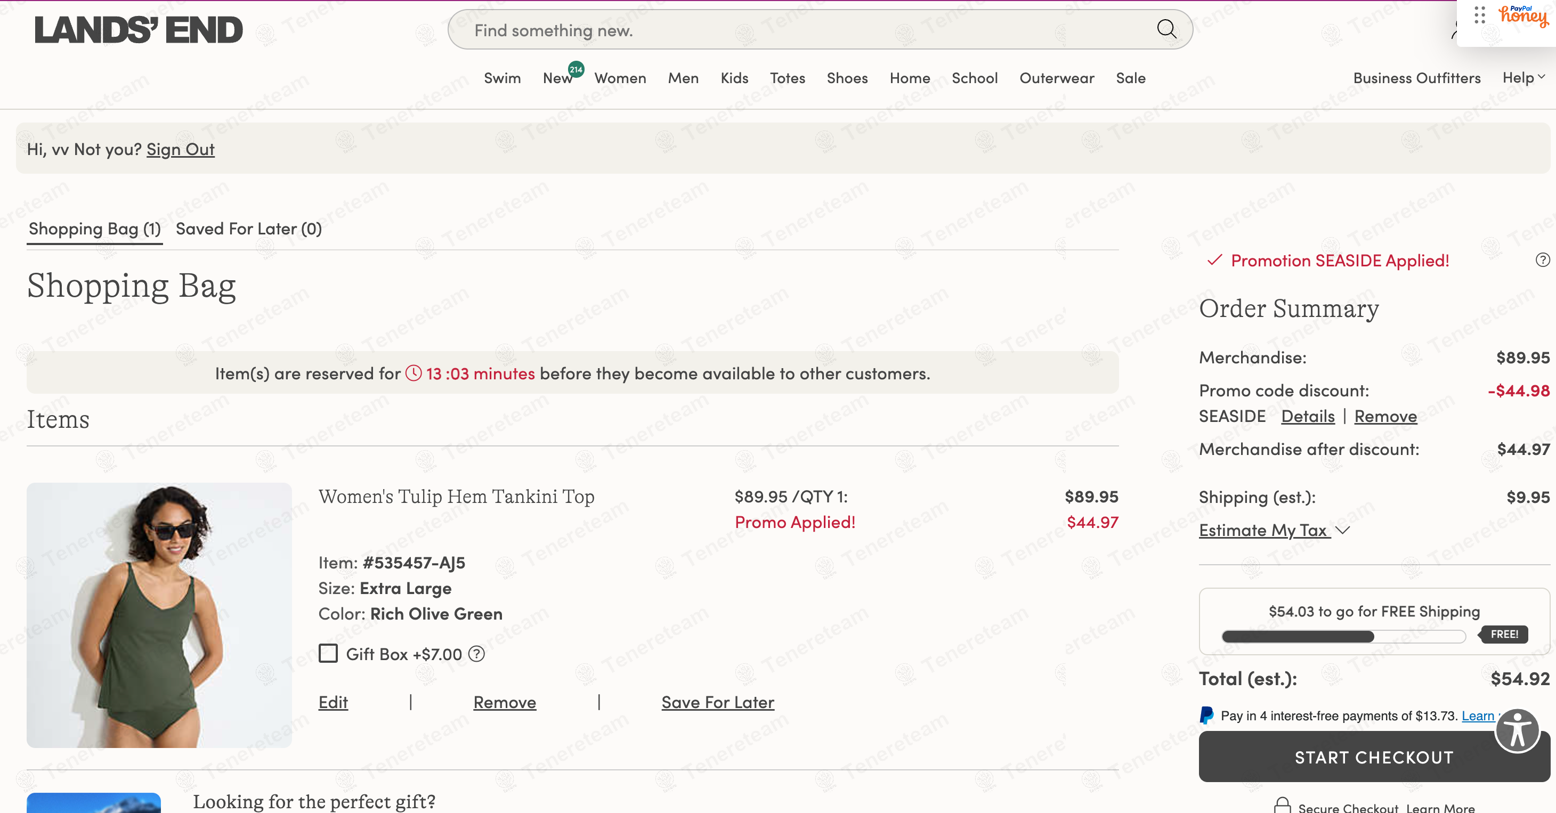This screenshot has height=813, width=1556.
Task: Click the gift promo image thumbnail
Action: (x=94, y=803)
